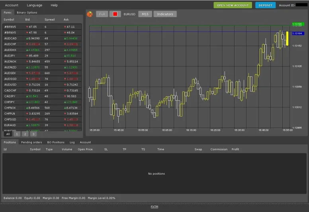309x212 pixels.
Task: Open the Help menu
Action: point(54,5)
